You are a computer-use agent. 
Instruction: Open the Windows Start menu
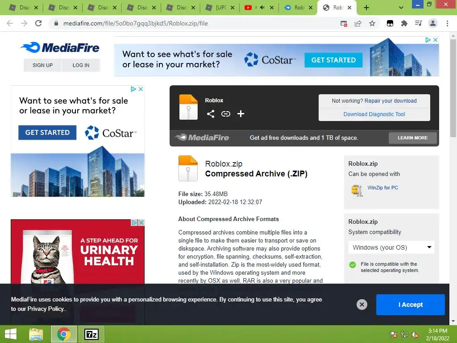pyautogui.click(x=11, y=334)
